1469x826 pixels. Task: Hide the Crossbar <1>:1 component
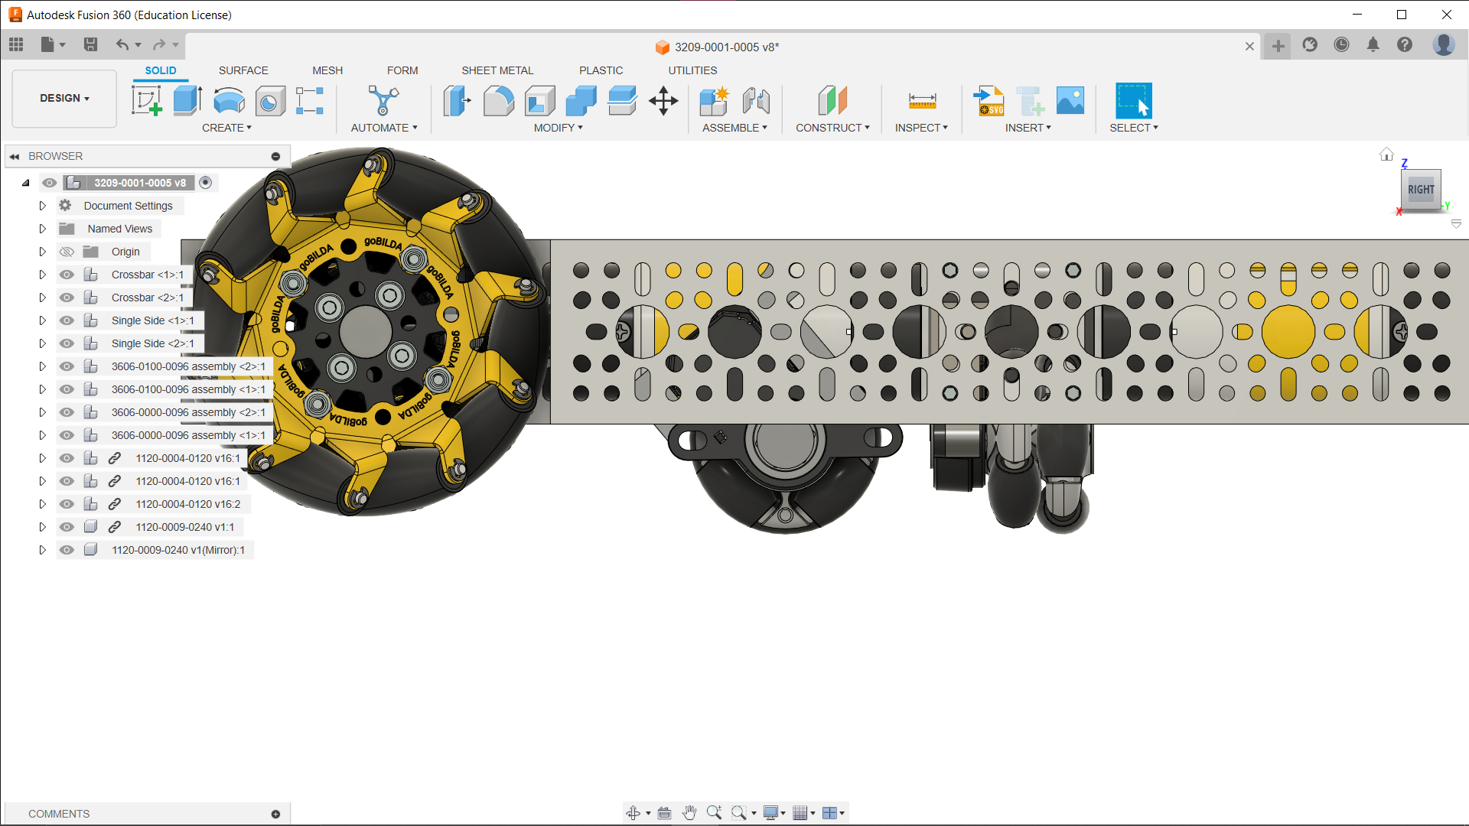67,275
